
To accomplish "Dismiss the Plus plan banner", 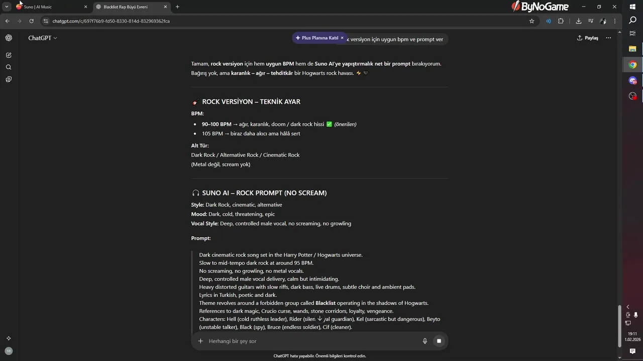I will (342, 38).
